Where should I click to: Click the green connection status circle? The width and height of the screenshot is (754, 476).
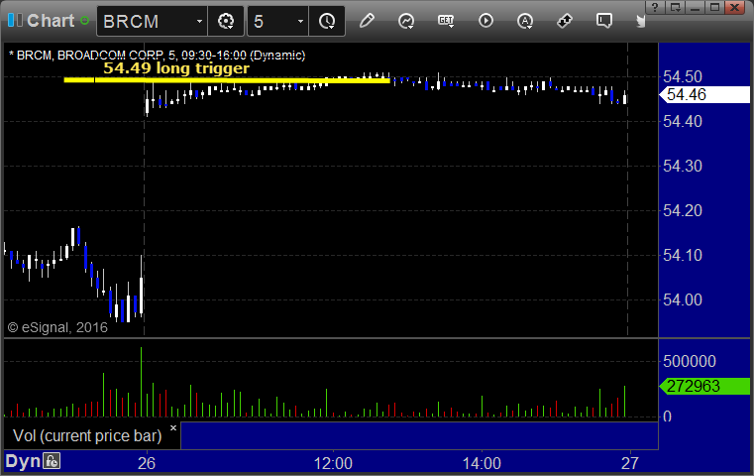click(84, 21)
